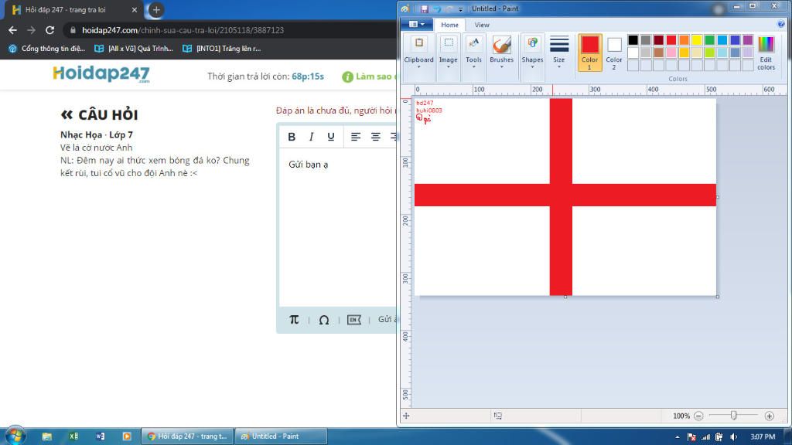Click the browser address bar URL
Screen dimensions: 792x445
click(183, 30)
